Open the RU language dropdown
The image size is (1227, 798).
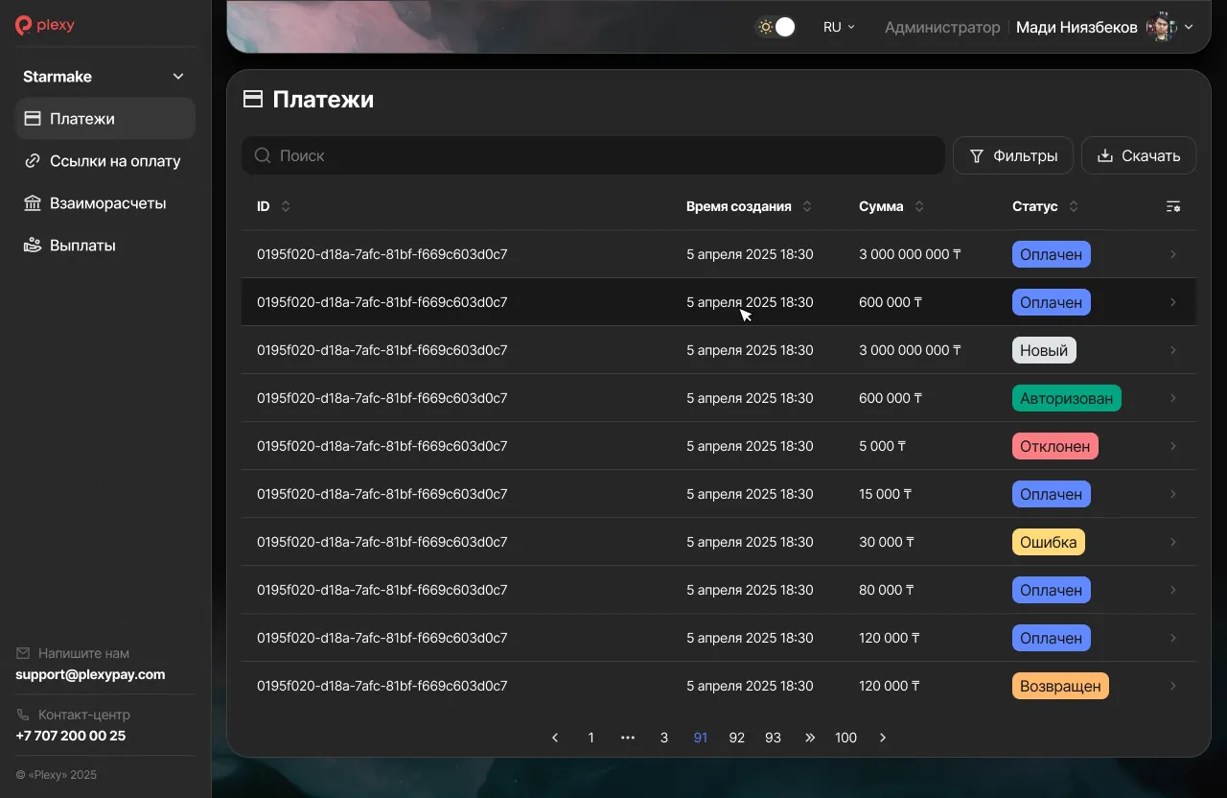tap(839, 27)
